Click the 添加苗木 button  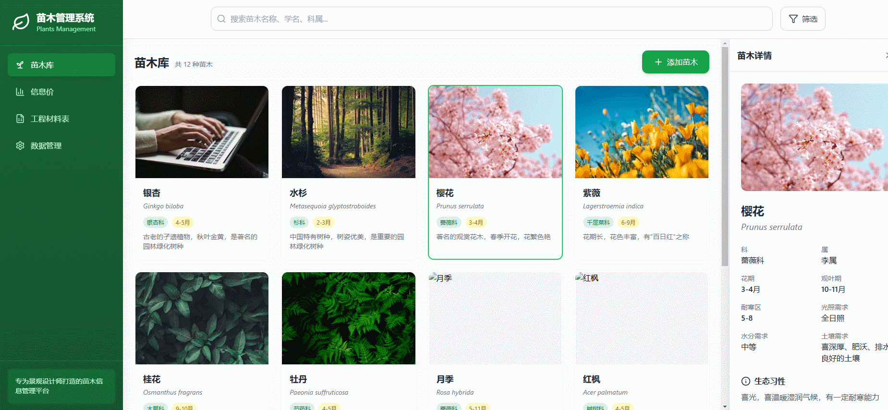click(x=676, y=62)
